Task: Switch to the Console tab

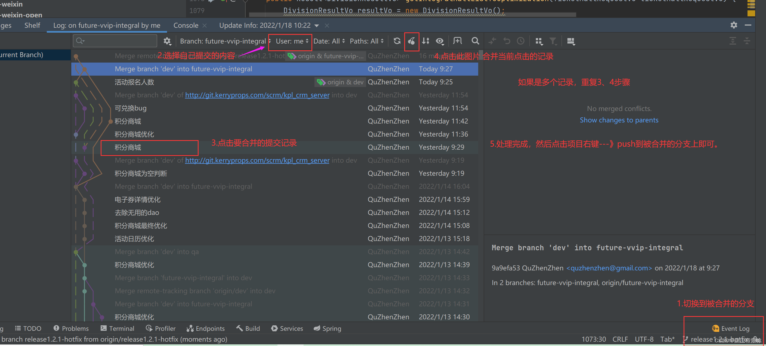Action: pyautogui.click(x=186, y=26)
